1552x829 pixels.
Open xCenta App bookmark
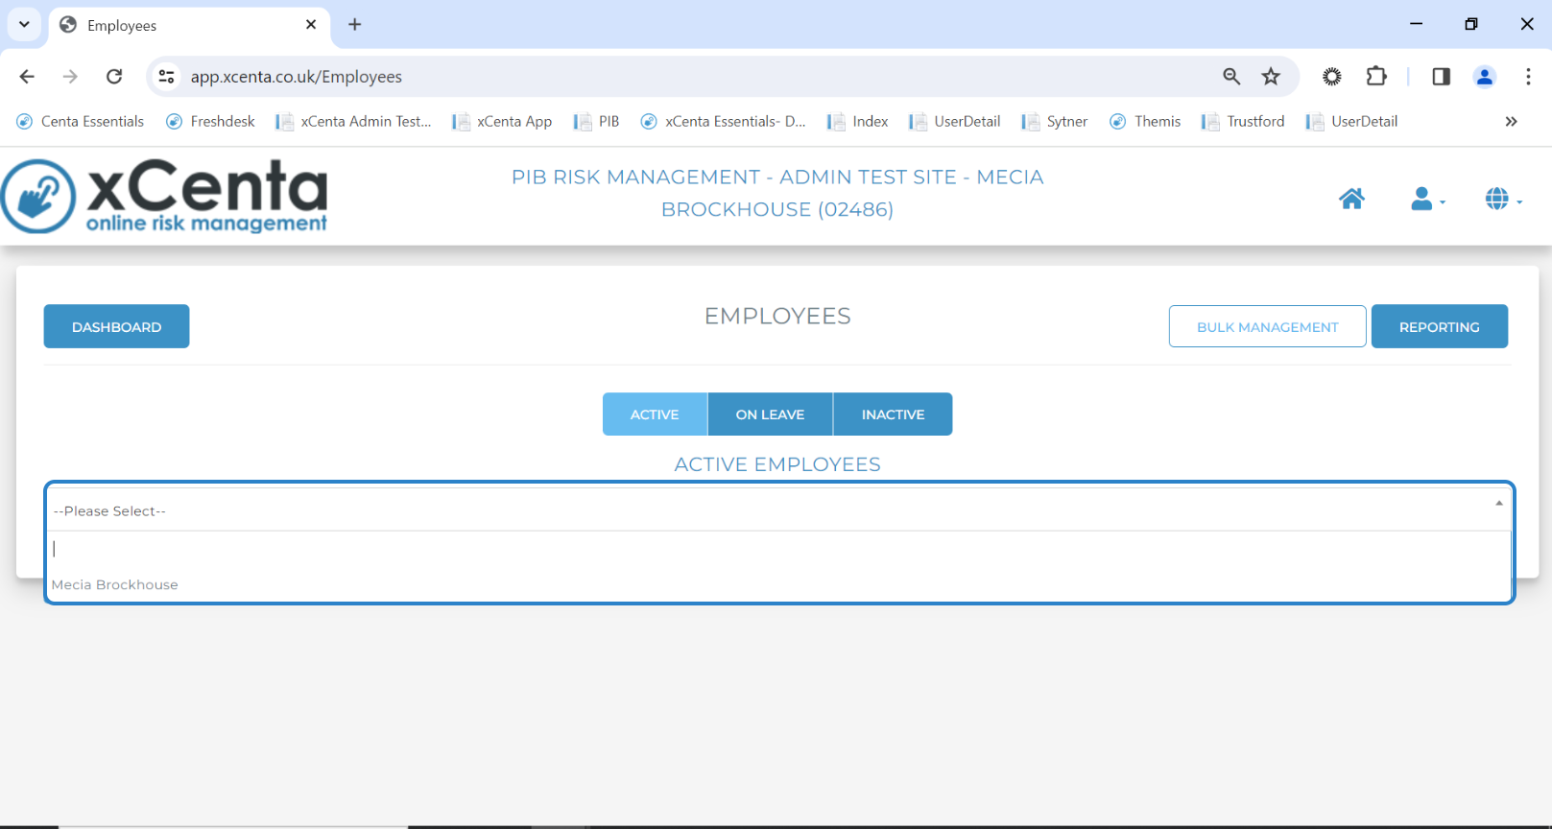click(502, 122)
